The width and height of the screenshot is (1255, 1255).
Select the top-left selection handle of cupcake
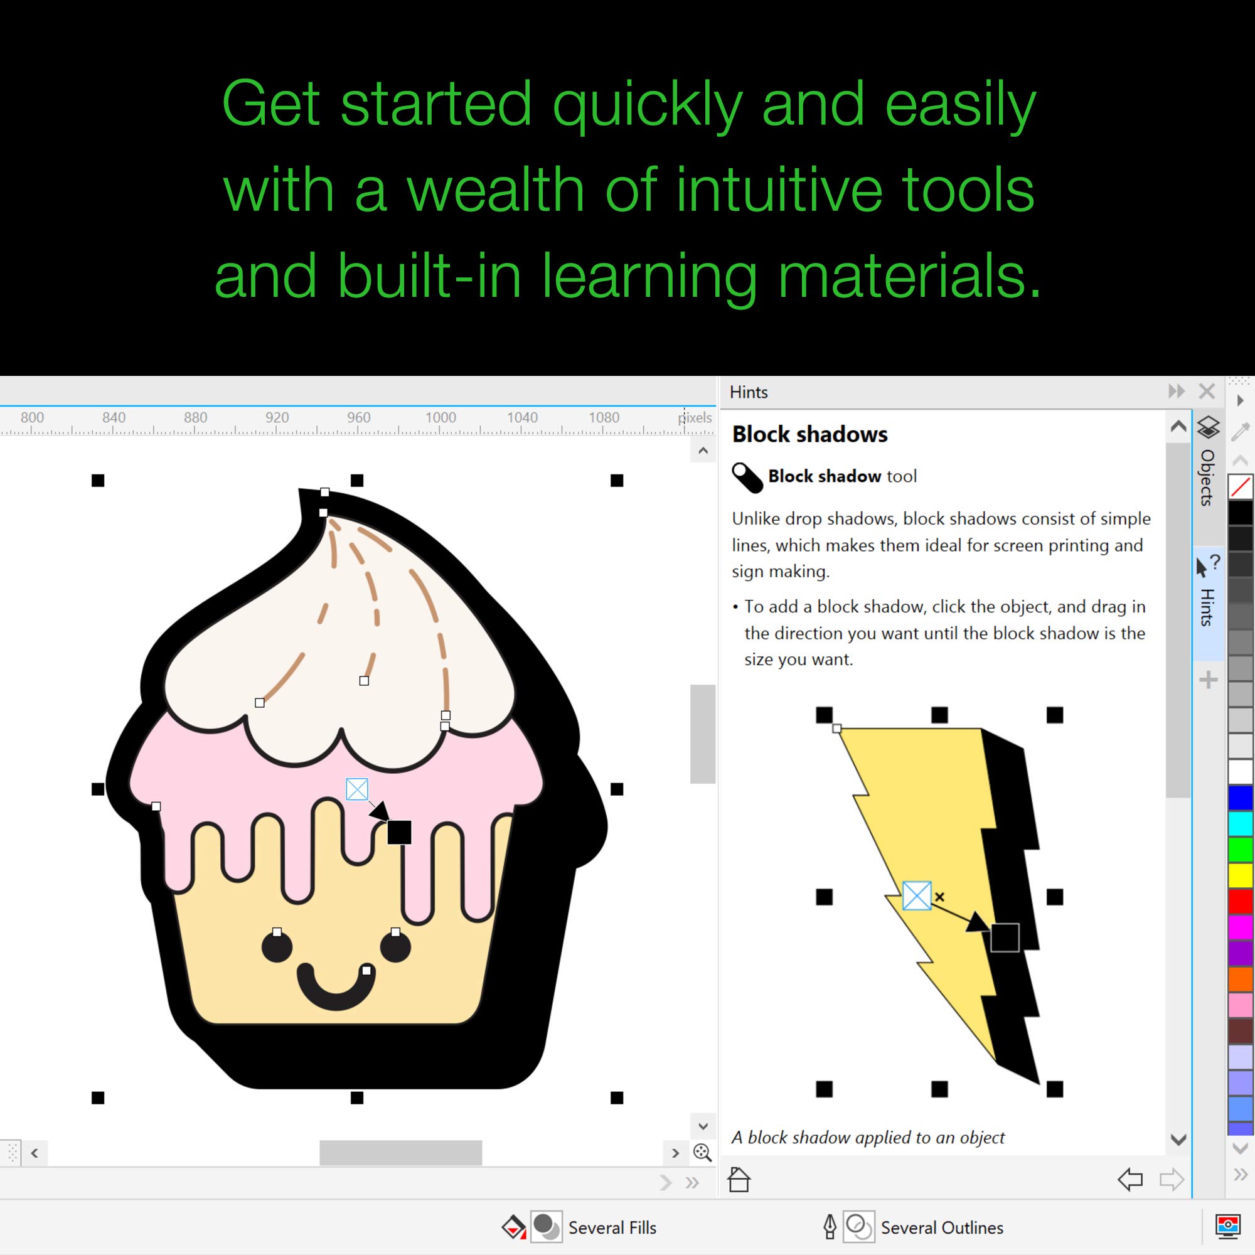(x=98, y=481)
